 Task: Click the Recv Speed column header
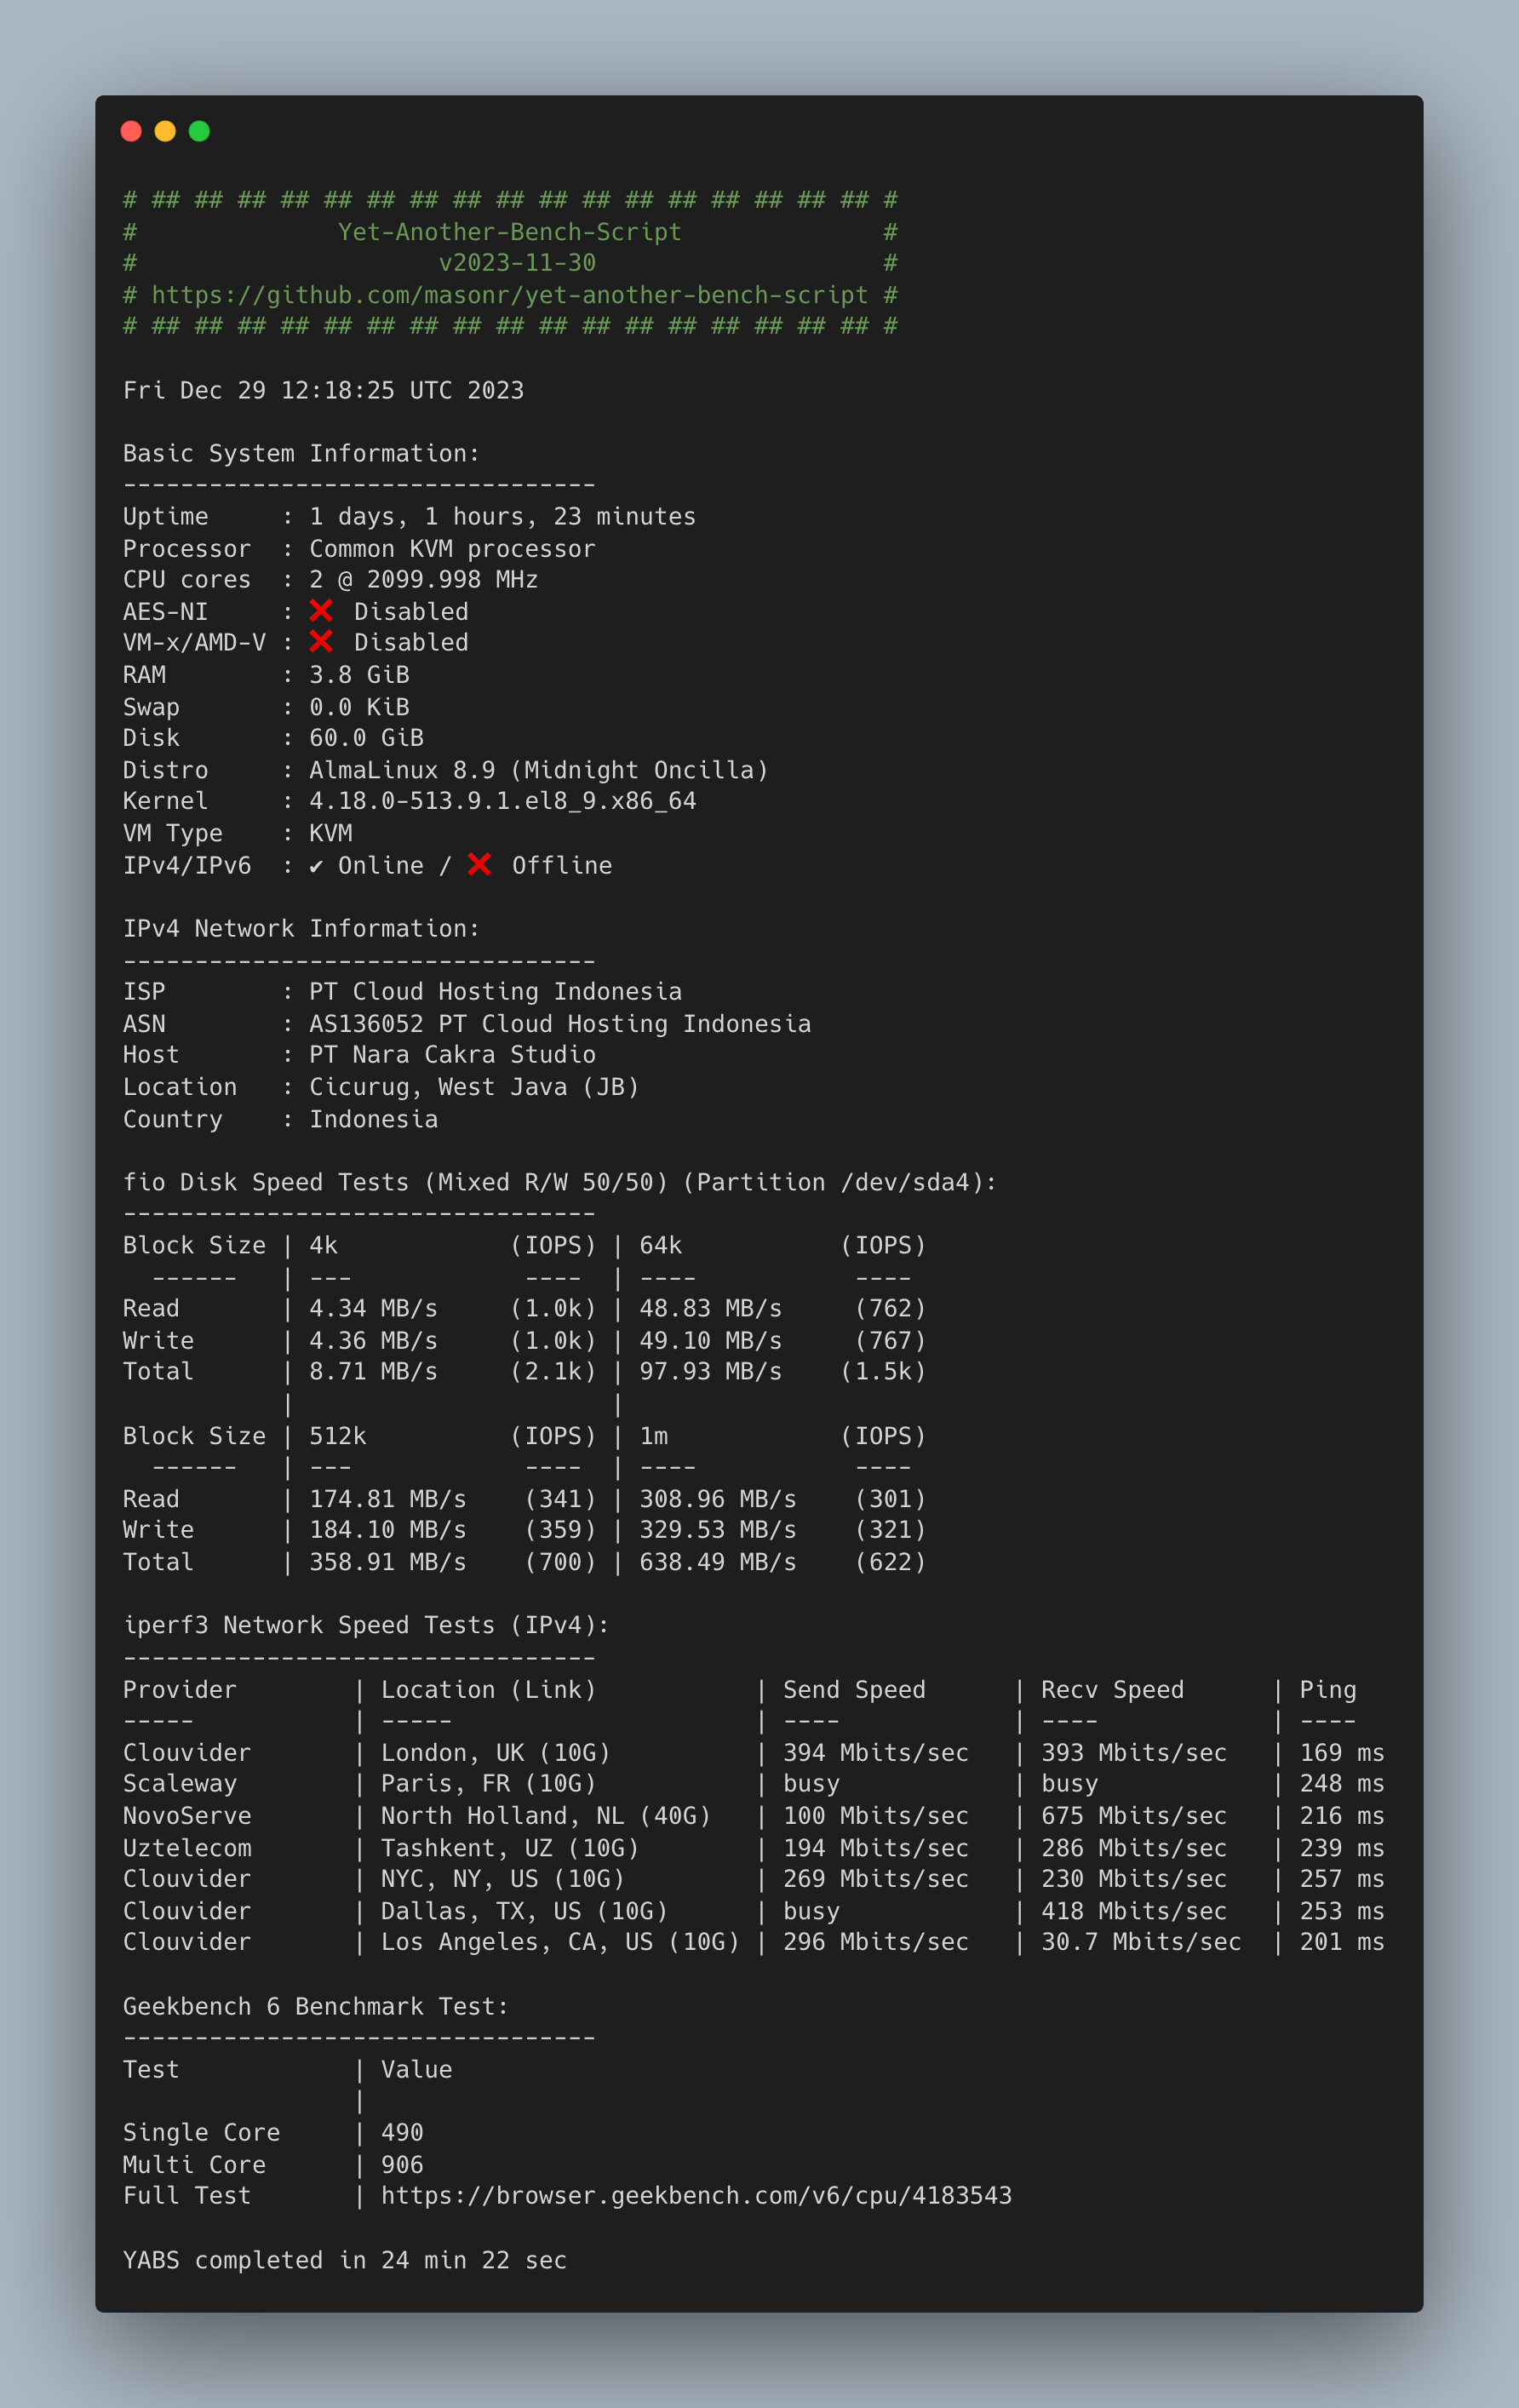1112,1689
